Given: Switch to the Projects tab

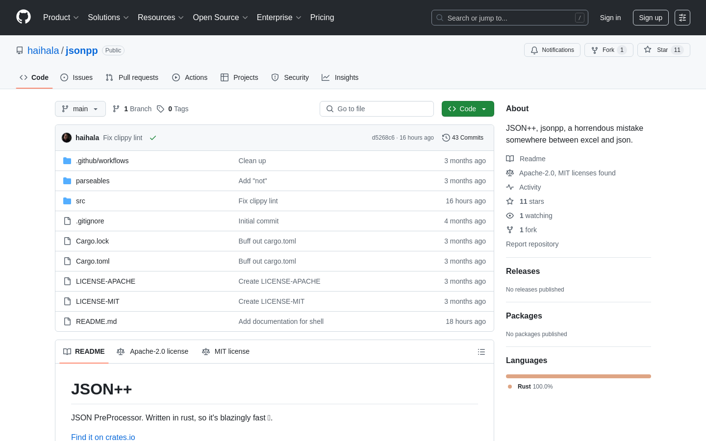Looking at the screenshot, I should pos(239,77).
